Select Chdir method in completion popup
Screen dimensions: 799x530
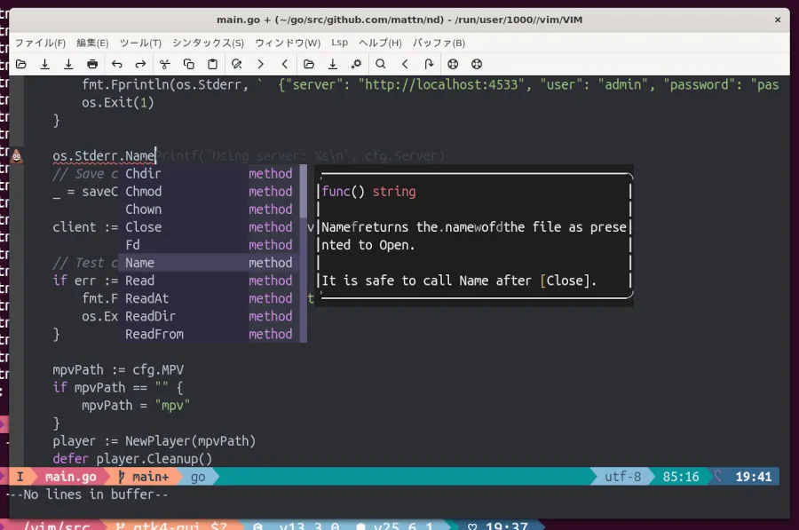tap(210, 174)
